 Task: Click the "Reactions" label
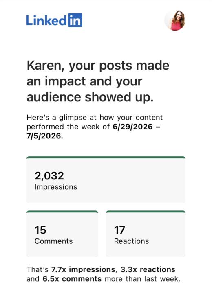(x=131, y=241)
